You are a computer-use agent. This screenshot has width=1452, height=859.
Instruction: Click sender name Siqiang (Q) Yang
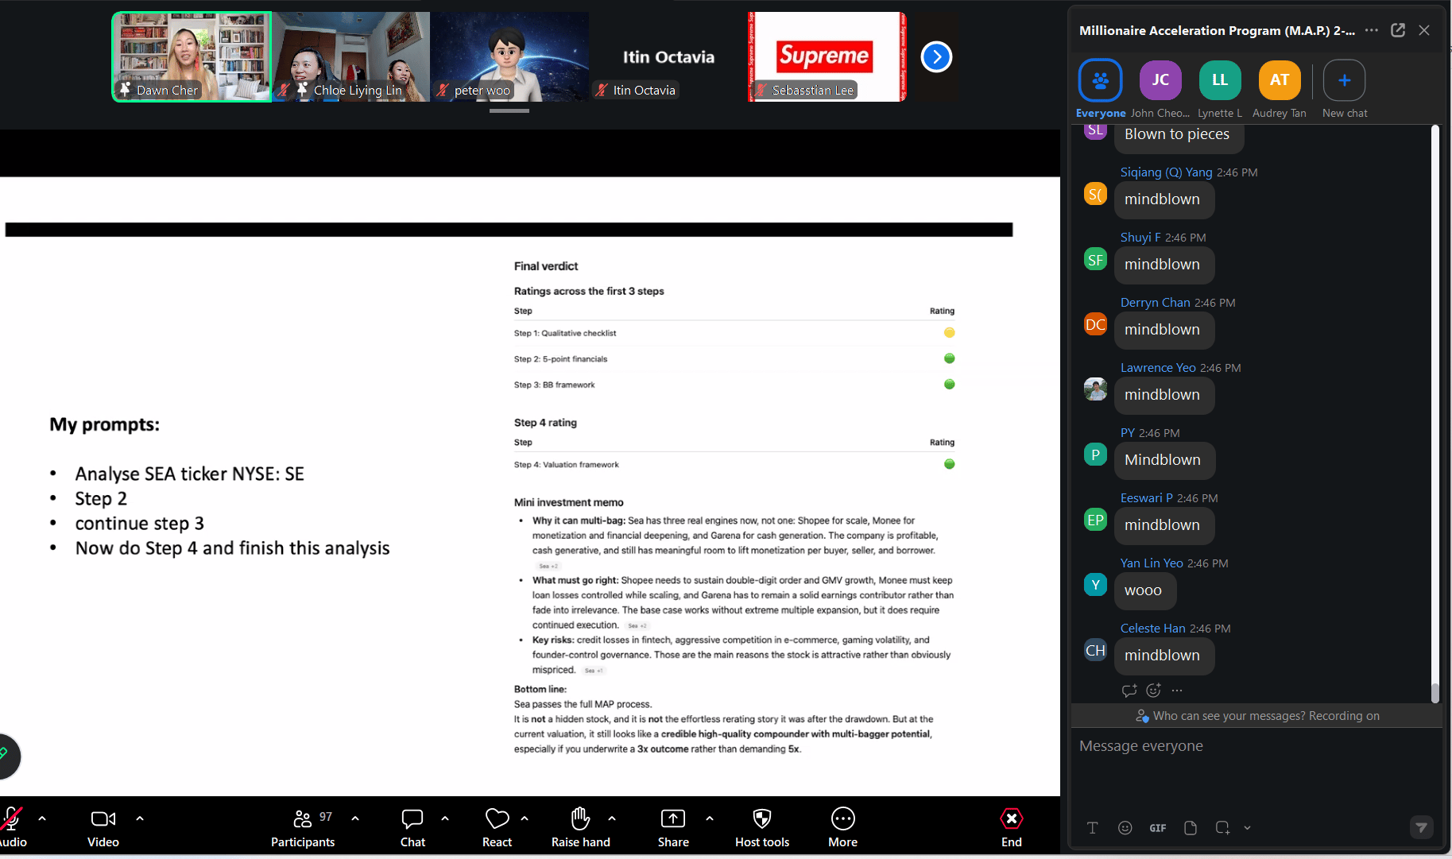click(1167, 172)
